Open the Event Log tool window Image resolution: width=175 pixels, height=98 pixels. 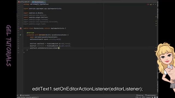coord(140,95)
